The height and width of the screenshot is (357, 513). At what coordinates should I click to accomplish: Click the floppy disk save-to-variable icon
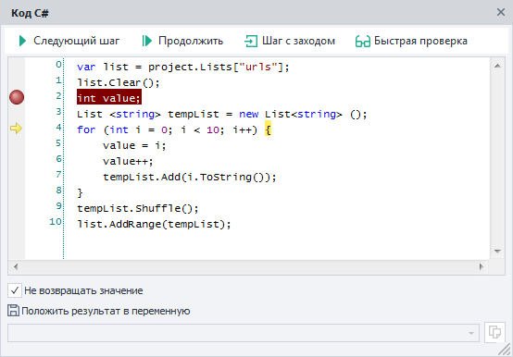[13, 310]
